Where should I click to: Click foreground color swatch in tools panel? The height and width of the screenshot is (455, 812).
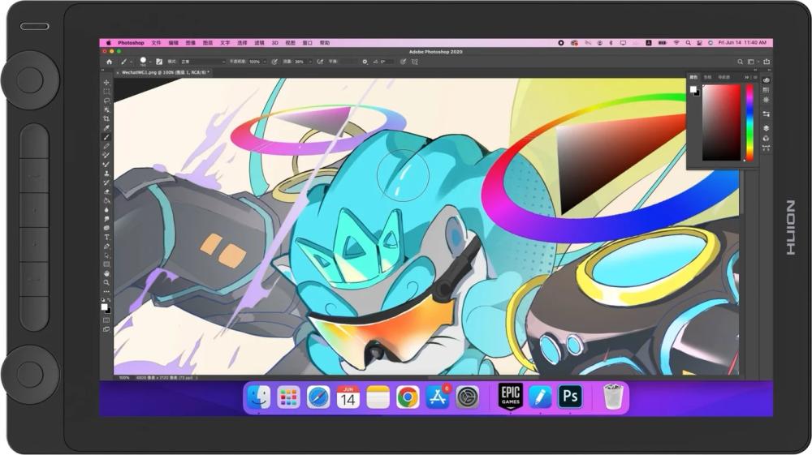(x=105, y=307)
